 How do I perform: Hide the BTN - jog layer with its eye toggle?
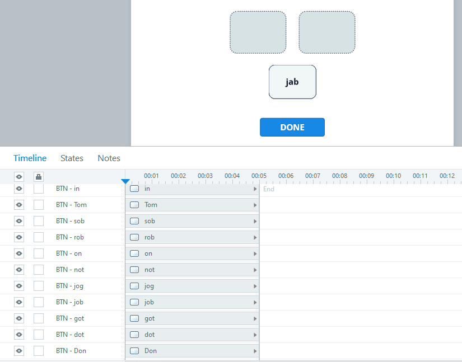[x=18, y=285]
